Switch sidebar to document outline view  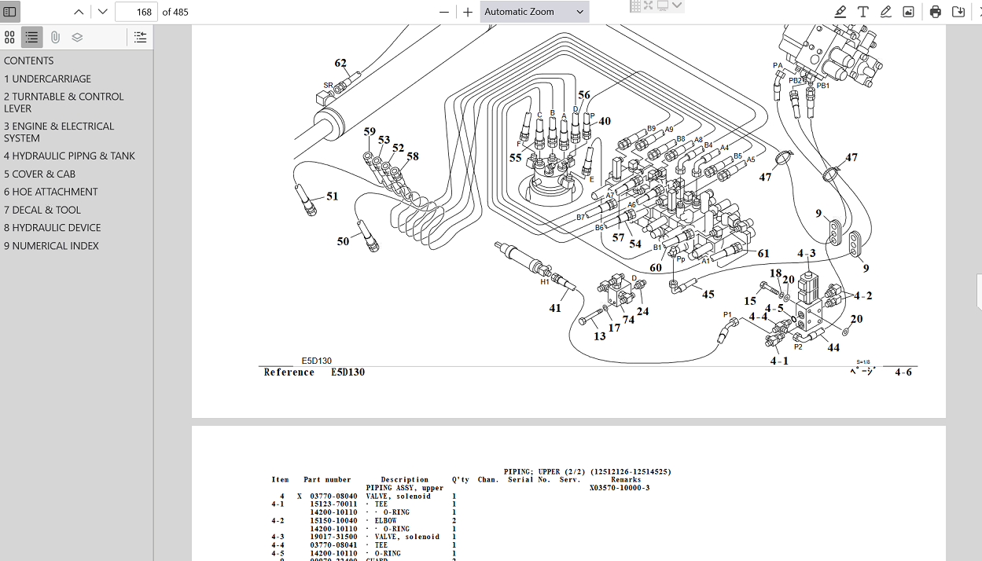click(x=31, y=37)
